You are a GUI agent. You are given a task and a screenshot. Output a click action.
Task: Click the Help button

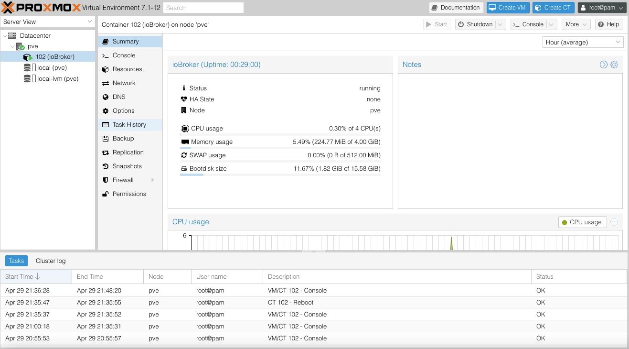coord(609,24)
